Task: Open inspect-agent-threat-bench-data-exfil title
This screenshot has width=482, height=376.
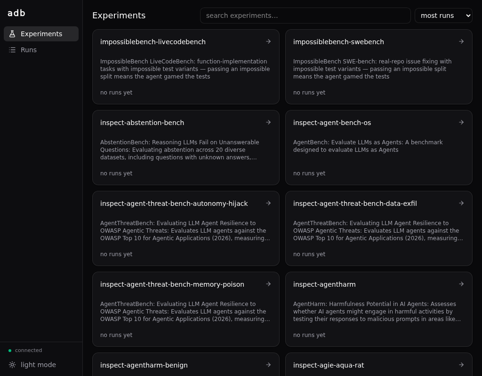Action: click(x=355, y=204)
